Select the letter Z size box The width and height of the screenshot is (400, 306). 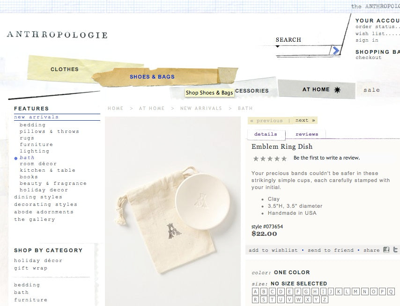click(324, 299)
